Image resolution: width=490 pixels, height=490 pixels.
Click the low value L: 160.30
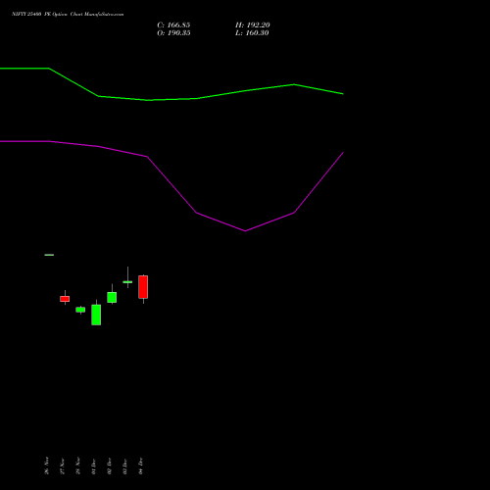coord(252,33)
